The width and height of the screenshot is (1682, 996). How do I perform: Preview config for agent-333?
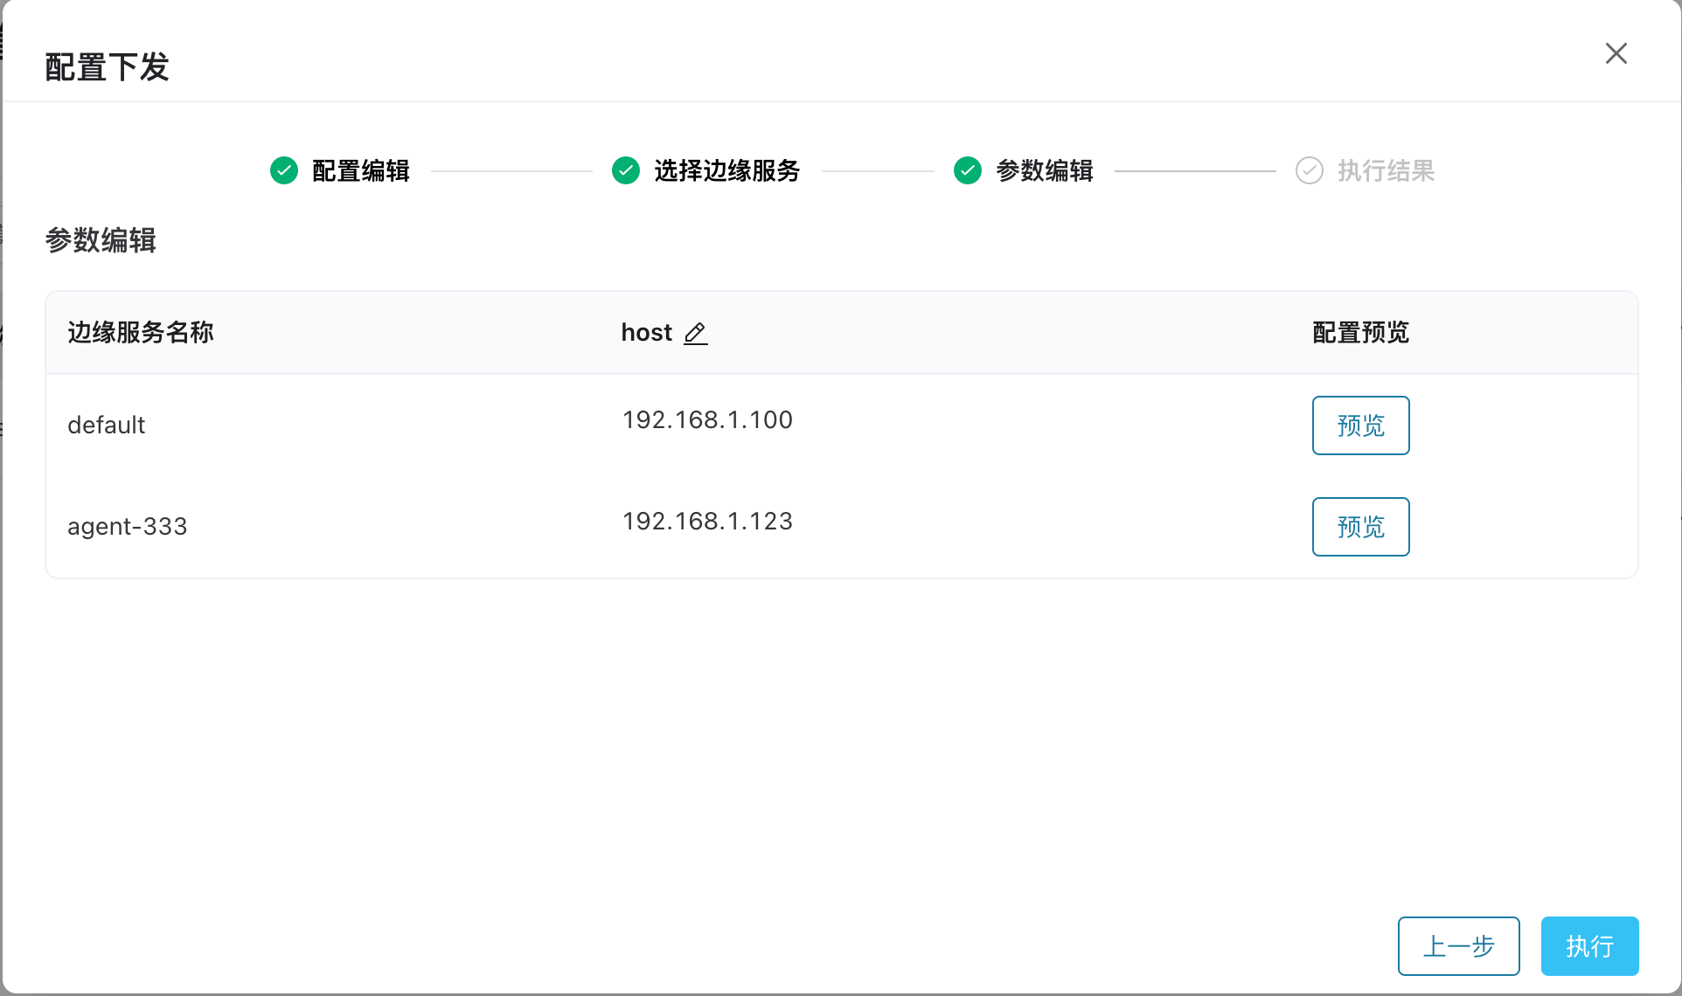coord(1360,527)
